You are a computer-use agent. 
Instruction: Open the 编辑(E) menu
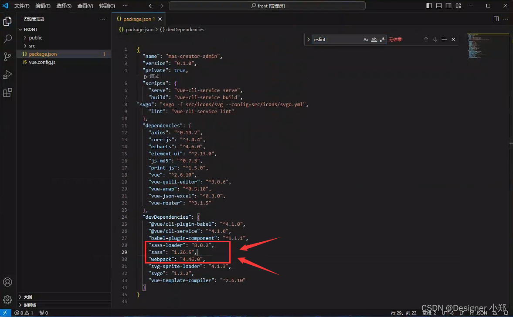43,6
